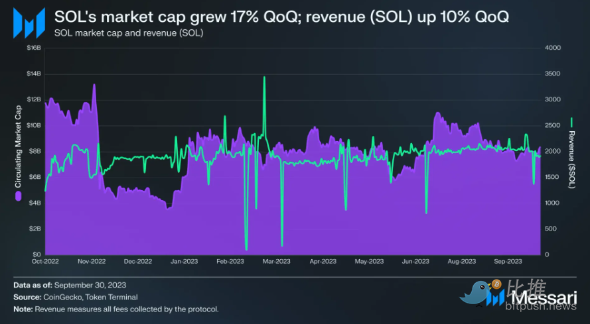Click the purple Circulating Market Cap legend marker
590x324 pixels.
[18, 196]
